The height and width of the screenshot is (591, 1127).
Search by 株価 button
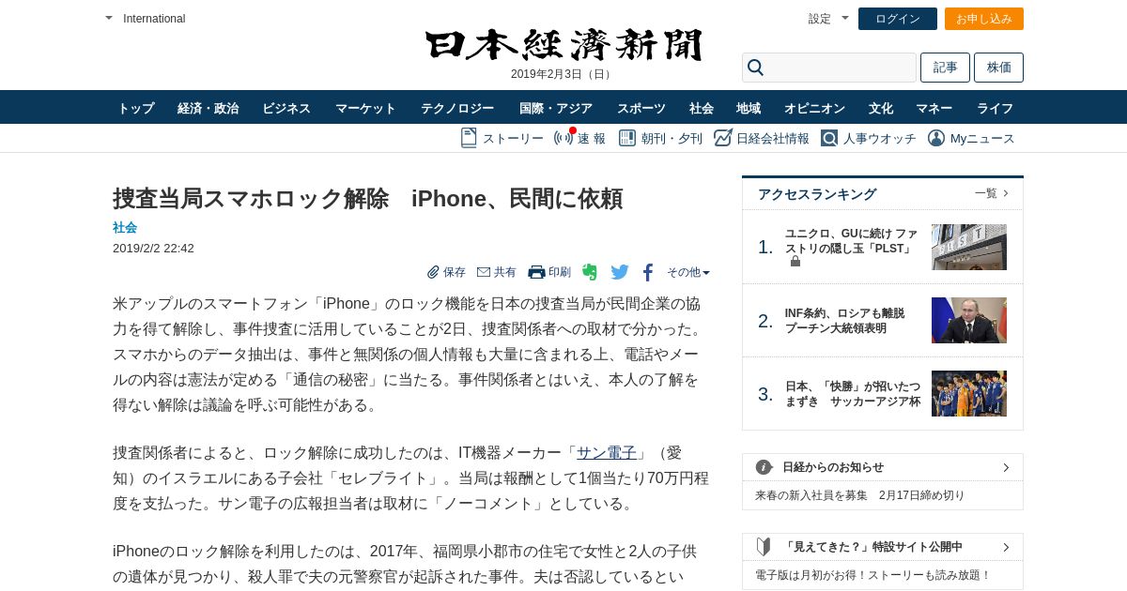[x=998, y=68]
